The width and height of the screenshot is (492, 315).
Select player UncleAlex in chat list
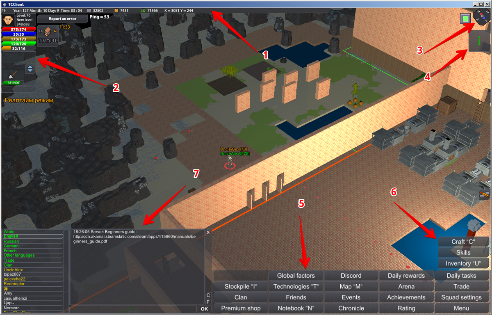(x=33, y=270)
